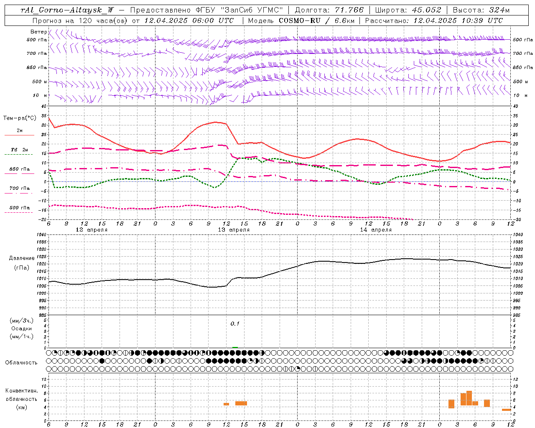This screenshot has width=535, height=428.
Task: Click the latitude value Широта: 45.052
Action: coord(408,10)
